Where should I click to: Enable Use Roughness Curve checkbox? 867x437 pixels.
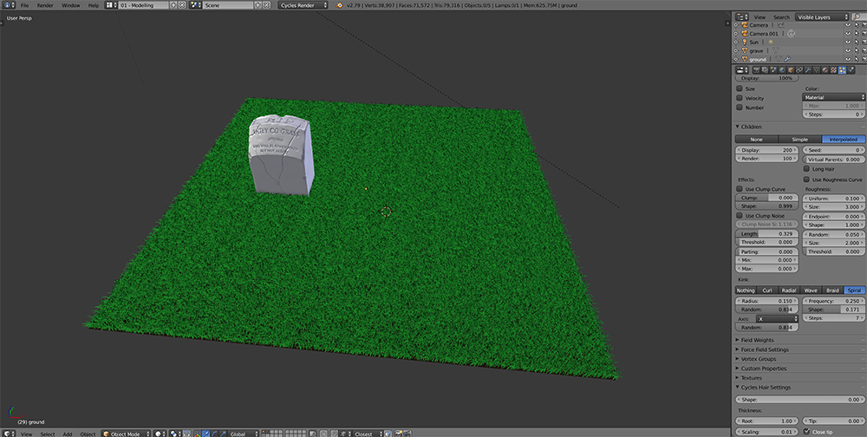807,179
